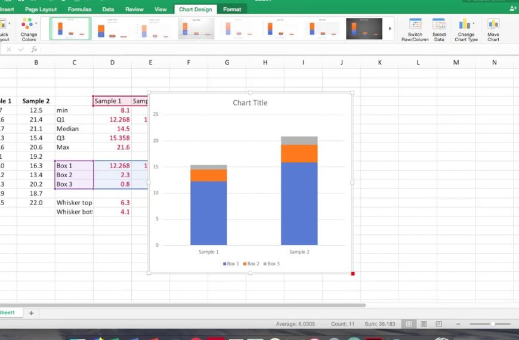Click the Sample 2 axis label
Viewport: 519px width, 340px height.
pos(299,252)
